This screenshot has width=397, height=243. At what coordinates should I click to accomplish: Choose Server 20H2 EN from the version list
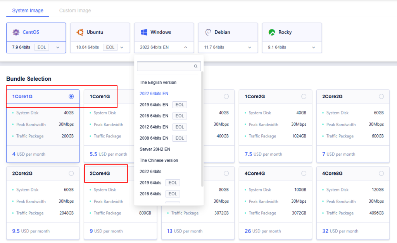(x=155, y=149)
